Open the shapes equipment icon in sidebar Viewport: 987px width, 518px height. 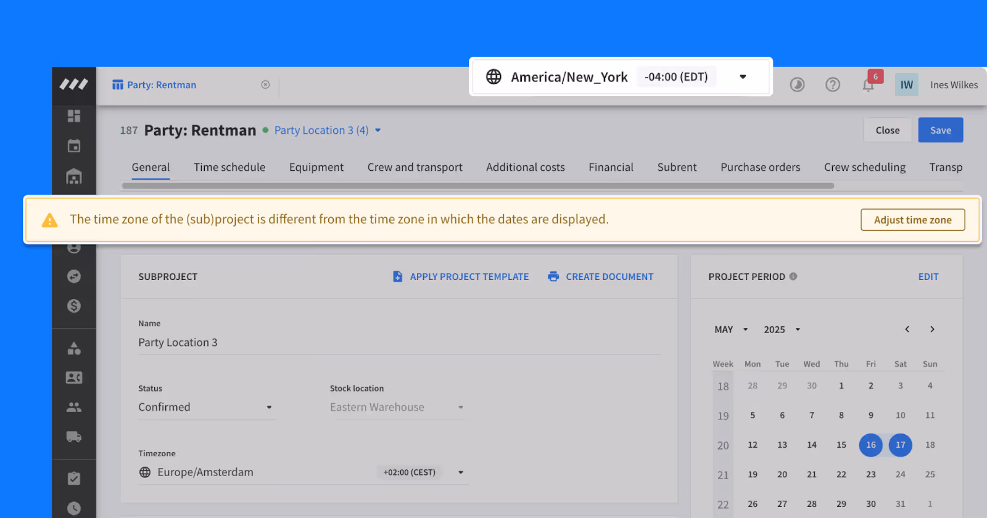(74, 348)
